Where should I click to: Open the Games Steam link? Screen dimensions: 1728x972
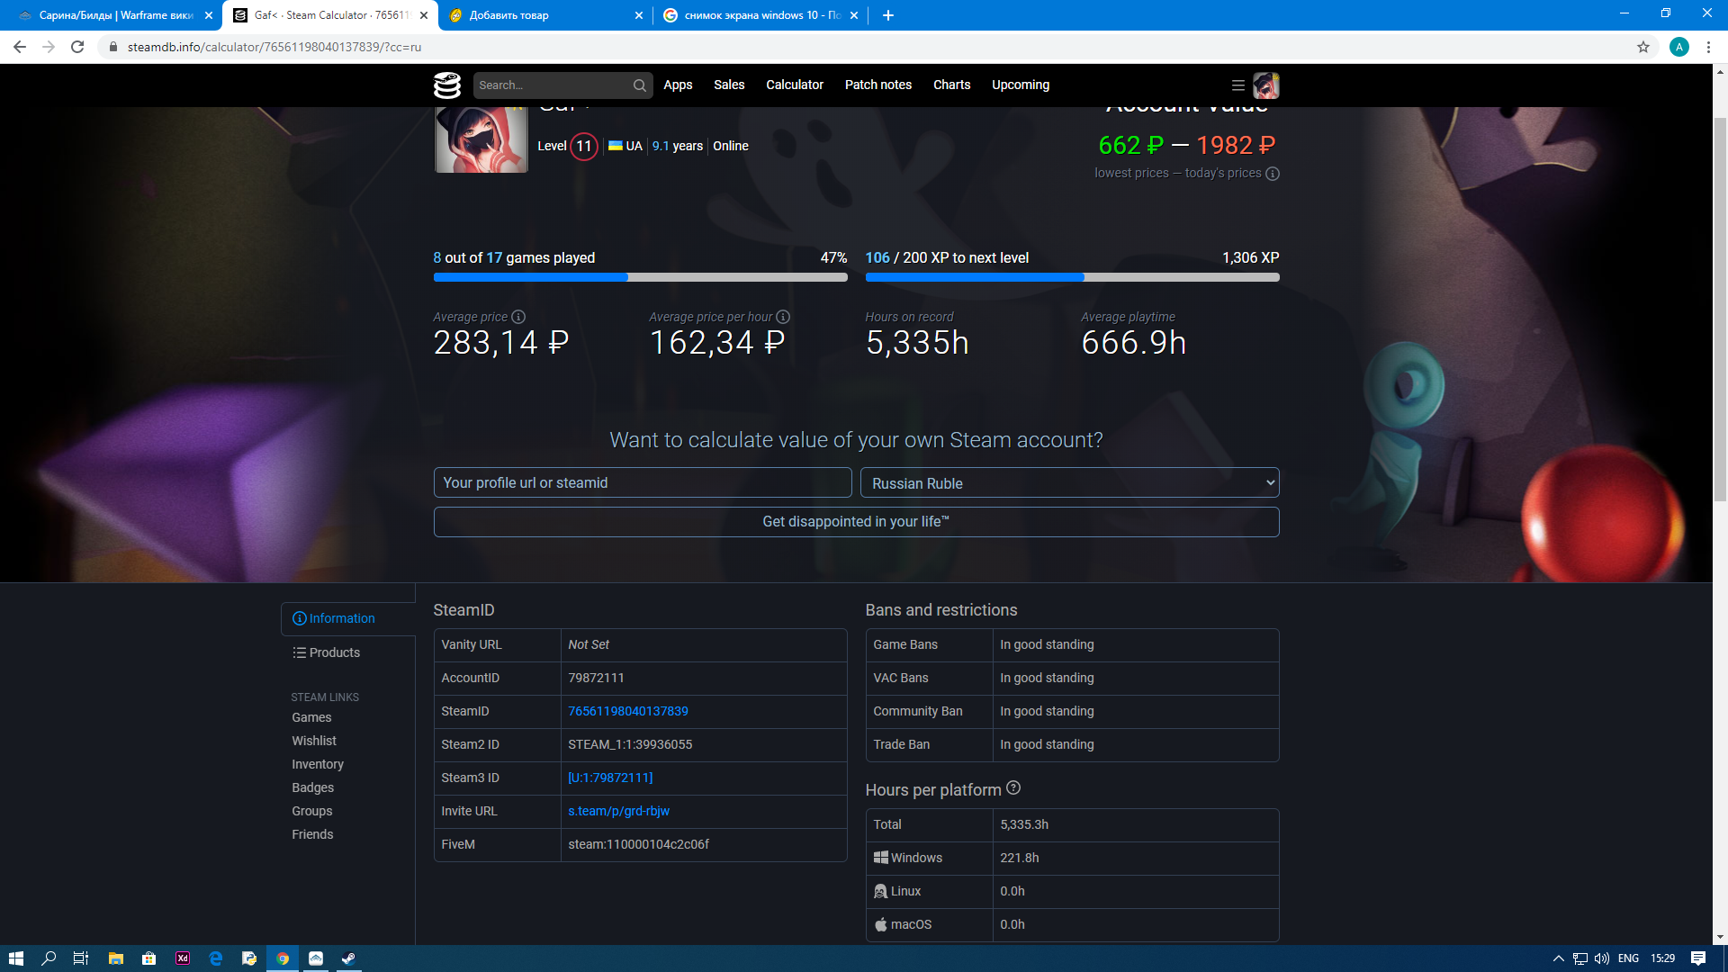click(x=311, y=717)
